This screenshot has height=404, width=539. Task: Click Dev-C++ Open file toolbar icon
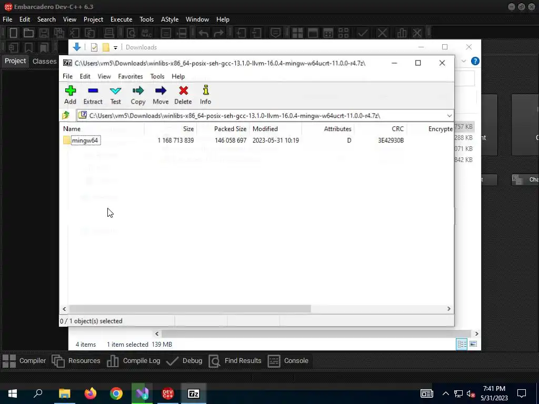coord(28,33)
